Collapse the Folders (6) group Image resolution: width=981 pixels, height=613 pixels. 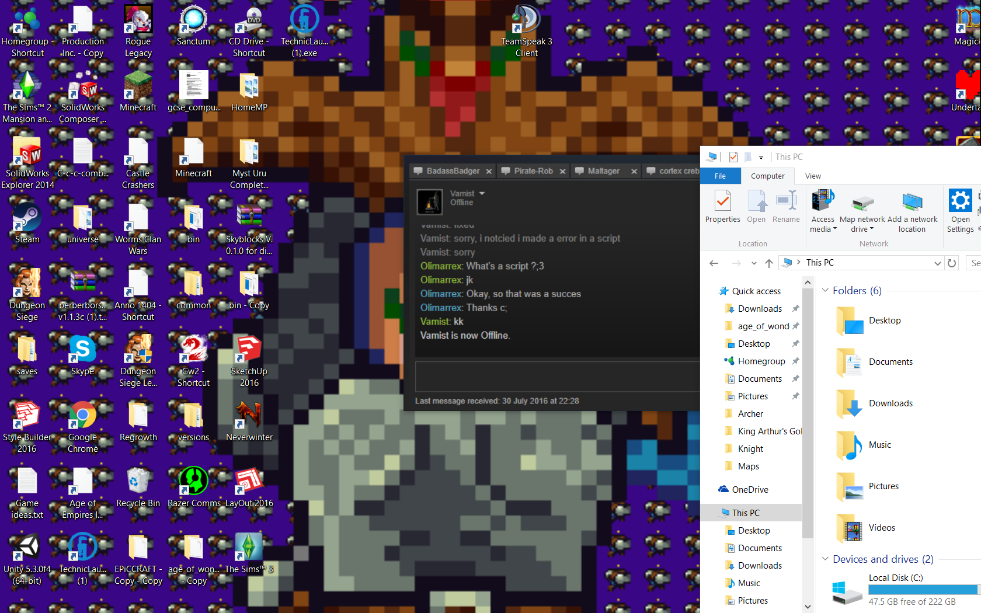(825, 290)
